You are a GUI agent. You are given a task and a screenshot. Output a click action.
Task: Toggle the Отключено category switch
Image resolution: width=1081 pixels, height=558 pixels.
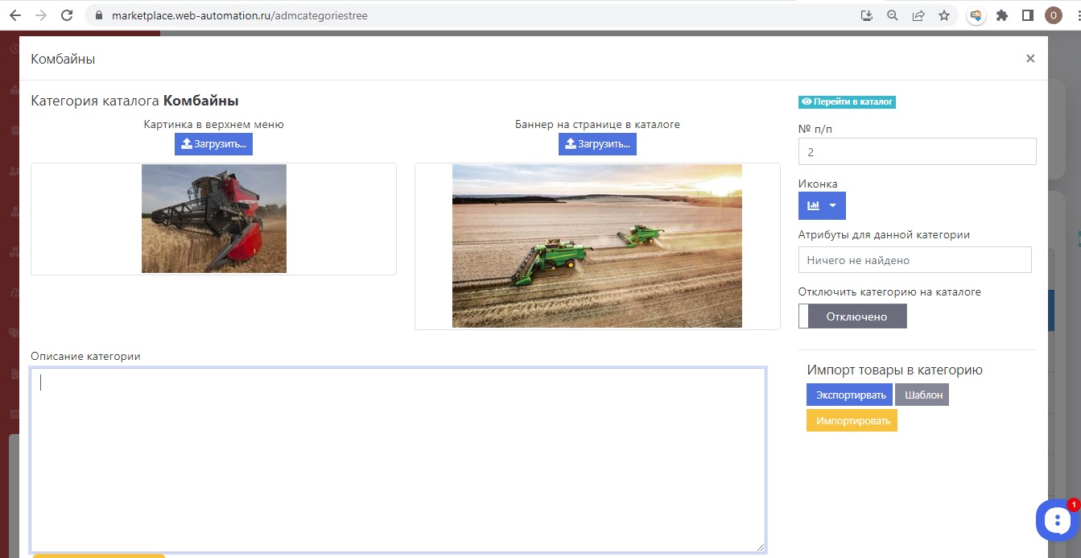(x=852, y=316)
